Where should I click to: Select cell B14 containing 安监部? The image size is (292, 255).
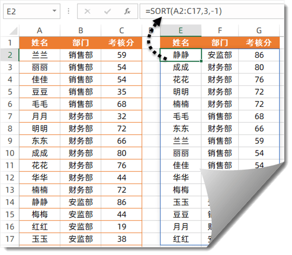click(81, 202)
